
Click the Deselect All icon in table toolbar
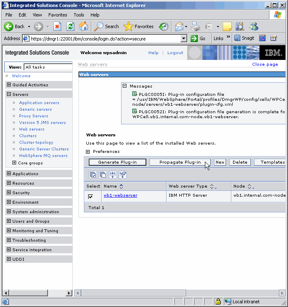click(102, 175)
